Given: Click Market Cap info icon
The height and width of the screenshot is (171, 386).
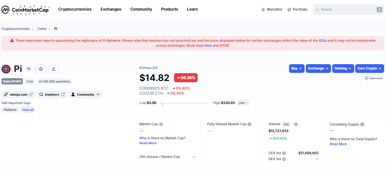Looking at the screenshot, I should tap(161, 124).
